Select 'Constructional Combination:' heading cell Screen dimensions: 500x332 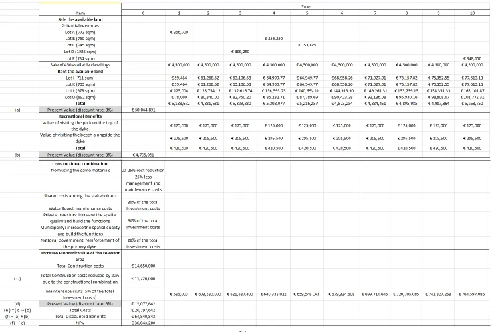(x=80, y=164)
